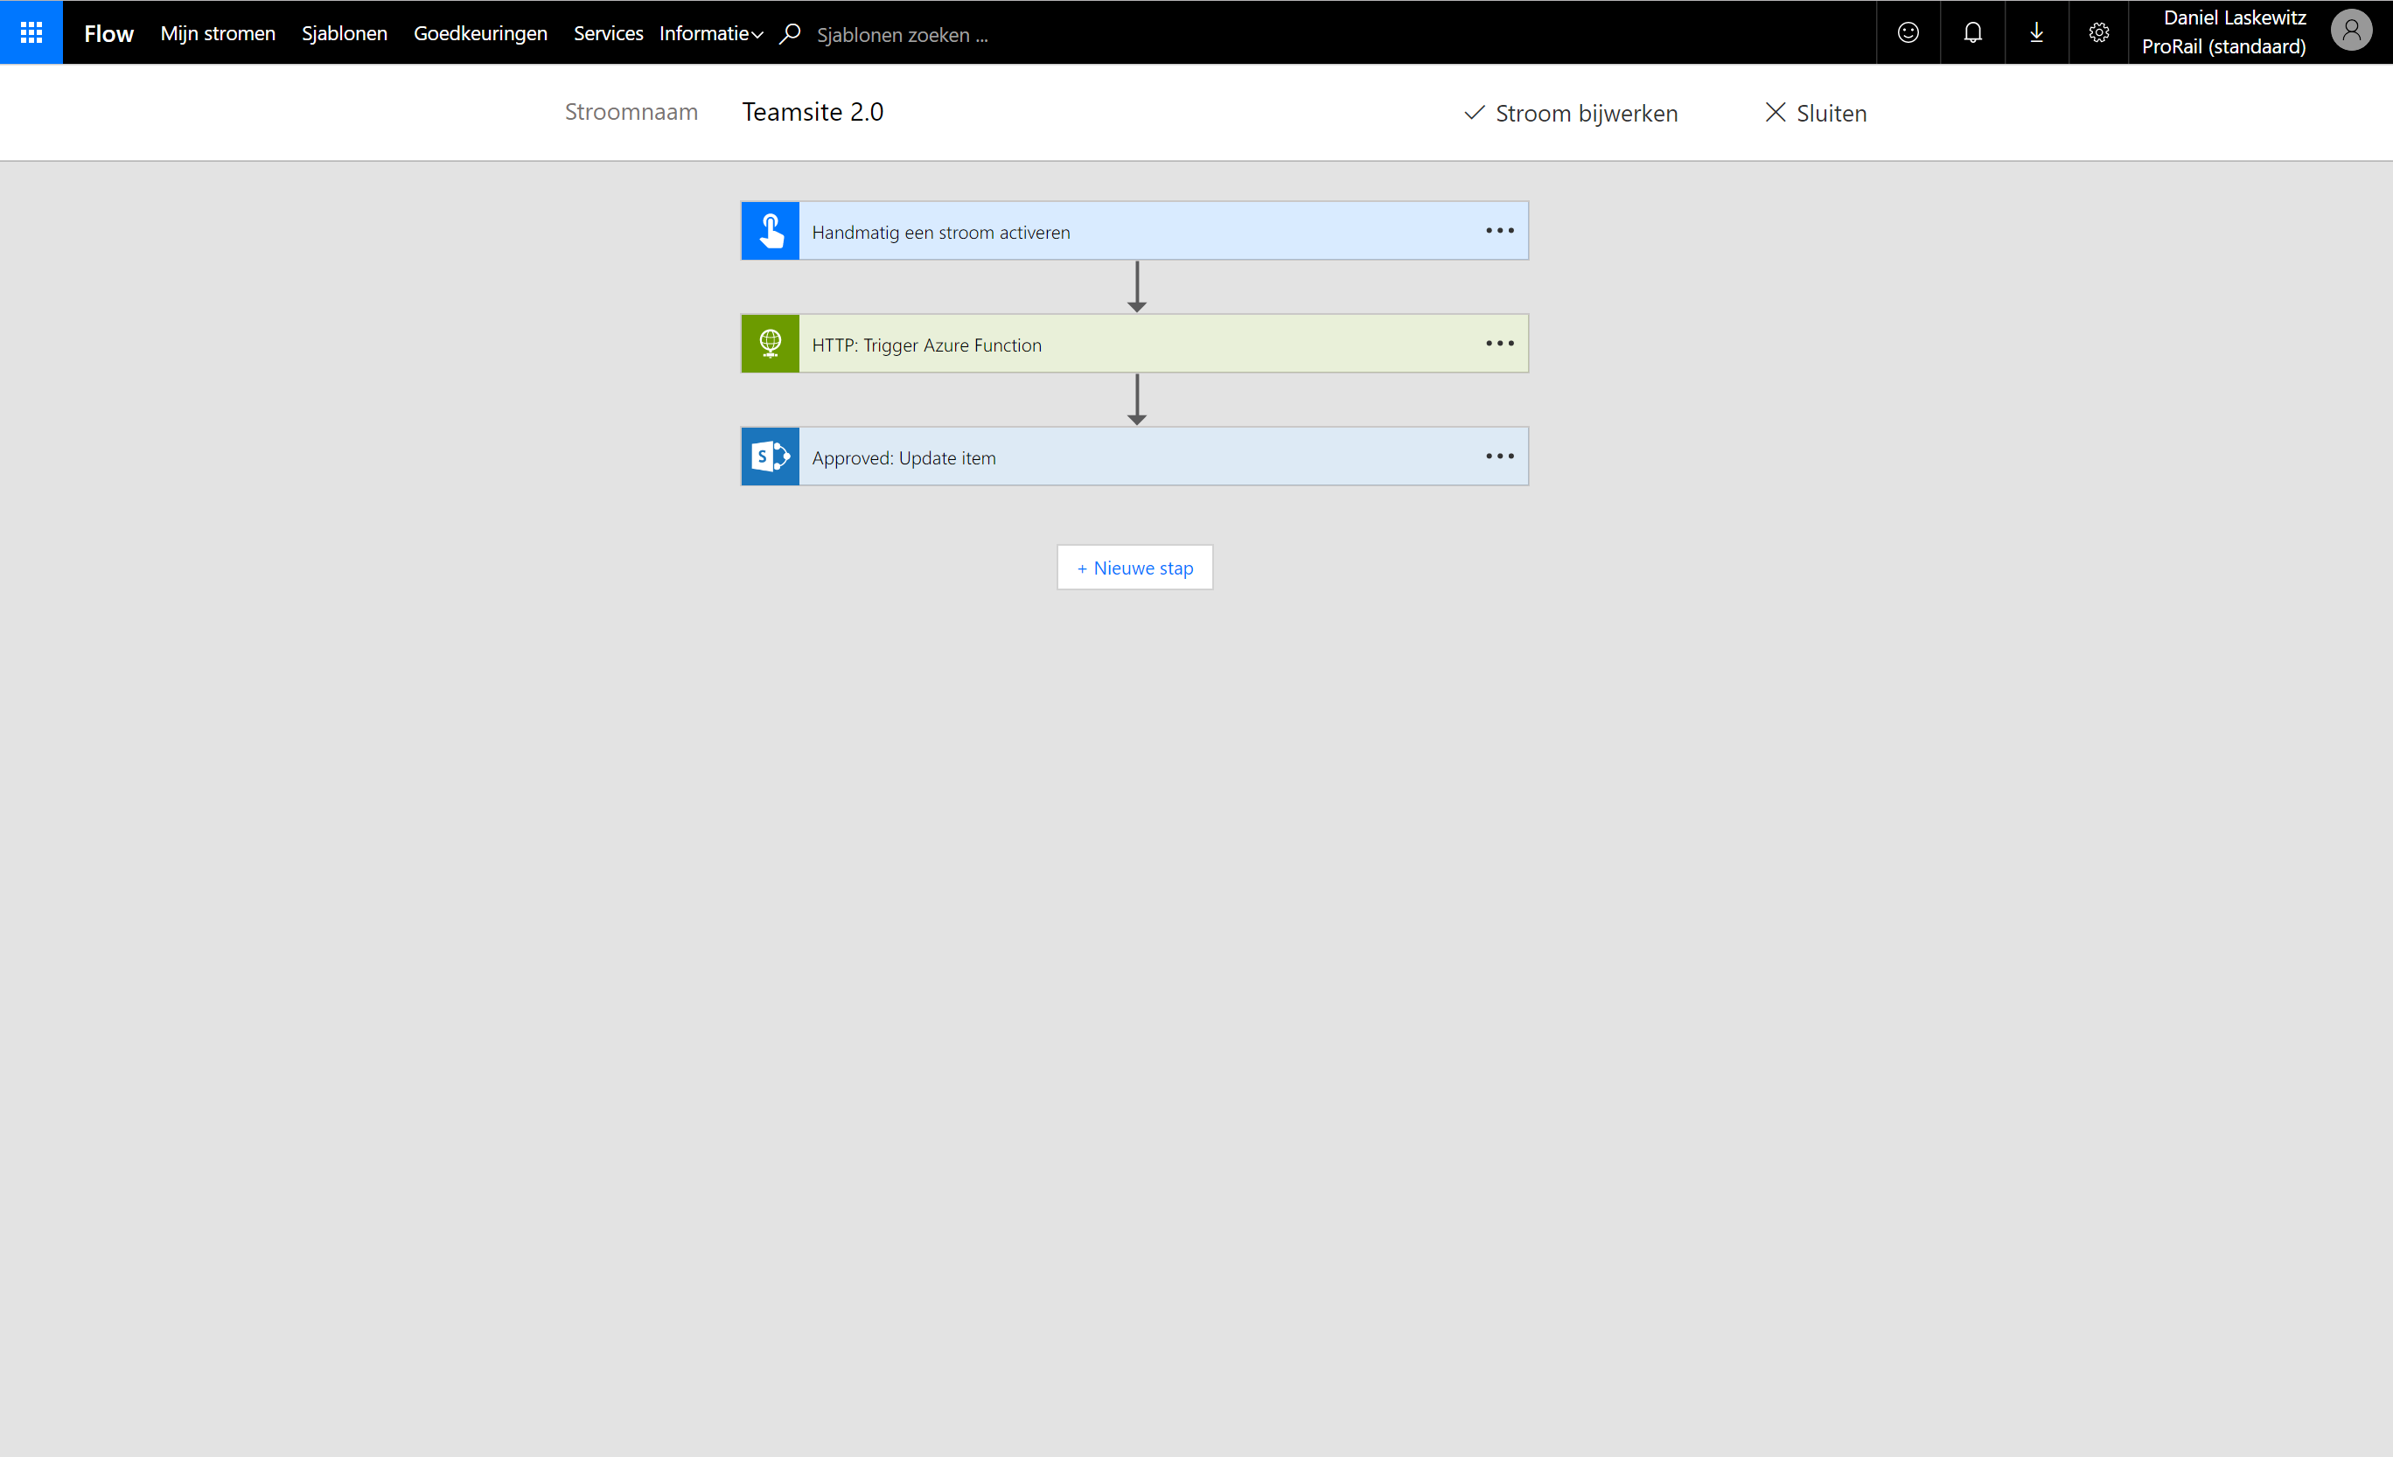Expand the Informatie dropdown menu
Image resolution: width=2393 pixels, height=1457 pixels.
[x=711, y=34]
